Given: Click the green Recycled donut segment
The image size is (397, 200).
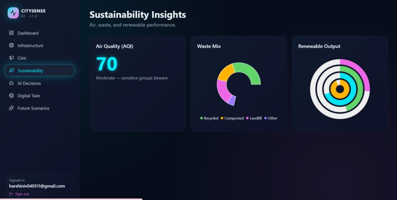Looking at the screenshot, I should [x=249, y=70].
